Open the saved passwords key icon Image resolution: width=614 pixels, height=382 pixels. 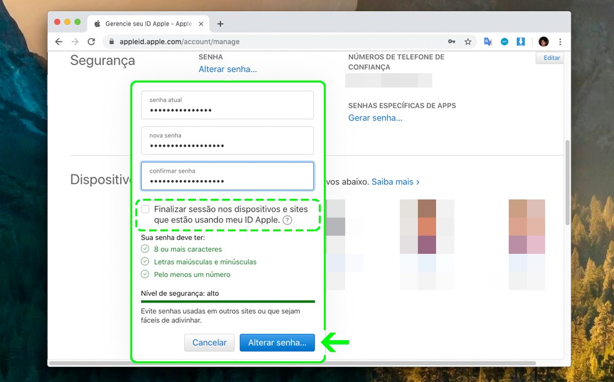tap(452, 42)
